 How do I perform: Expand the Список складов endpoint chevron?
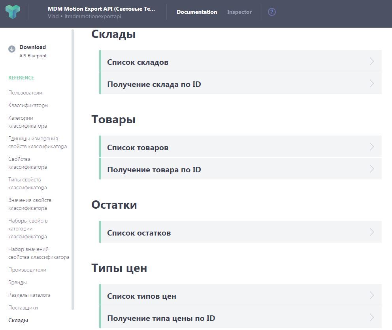pyautogui.click(x=372, y=62)
